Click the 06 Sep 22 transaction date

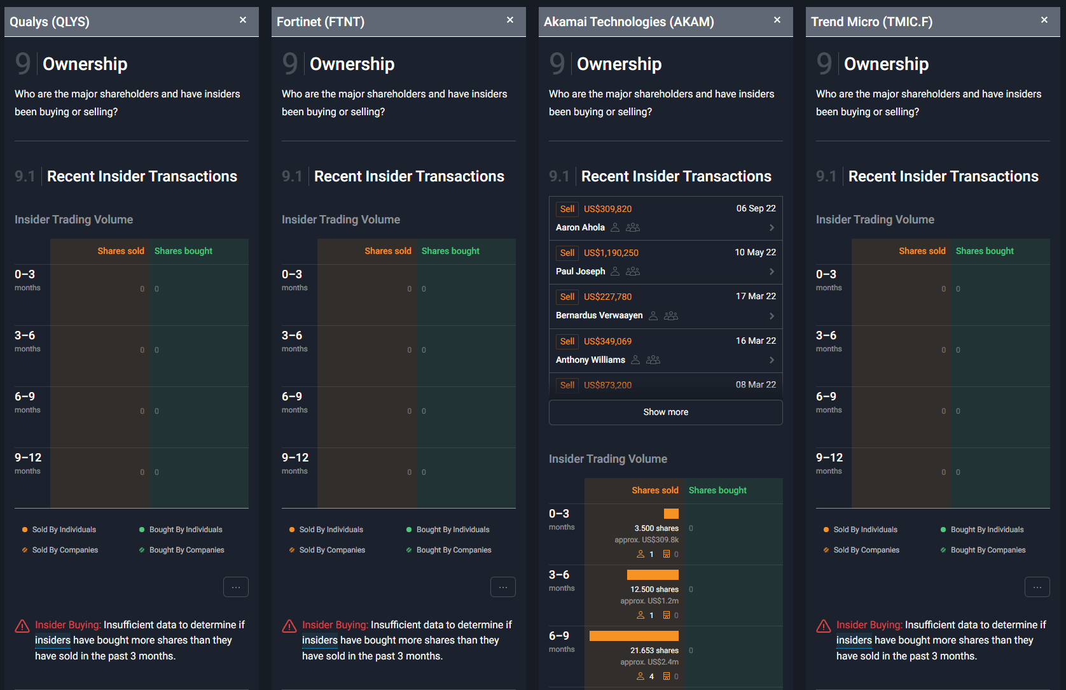756,208
